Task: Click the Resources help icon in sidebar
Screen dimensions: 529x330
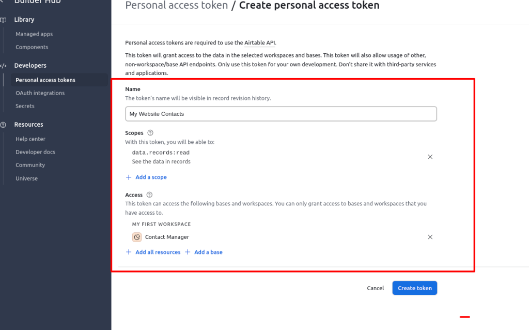Action: (x=3, y=125)
